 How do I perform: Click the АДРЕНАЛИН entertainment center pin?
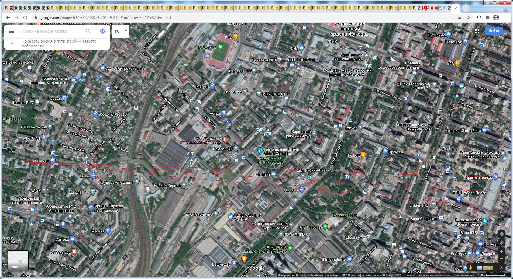click(x=290, y=248)
